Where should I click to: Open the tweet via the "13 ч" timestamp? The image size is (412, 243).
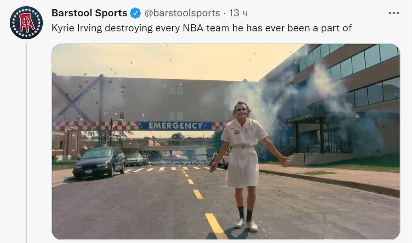click(x=238, y=13)
